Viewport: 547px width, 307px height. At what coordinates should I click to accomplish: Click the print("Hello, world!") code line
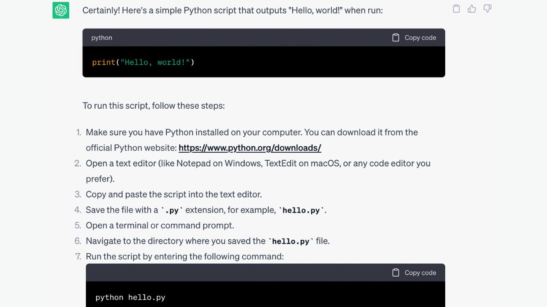point(143,62)
